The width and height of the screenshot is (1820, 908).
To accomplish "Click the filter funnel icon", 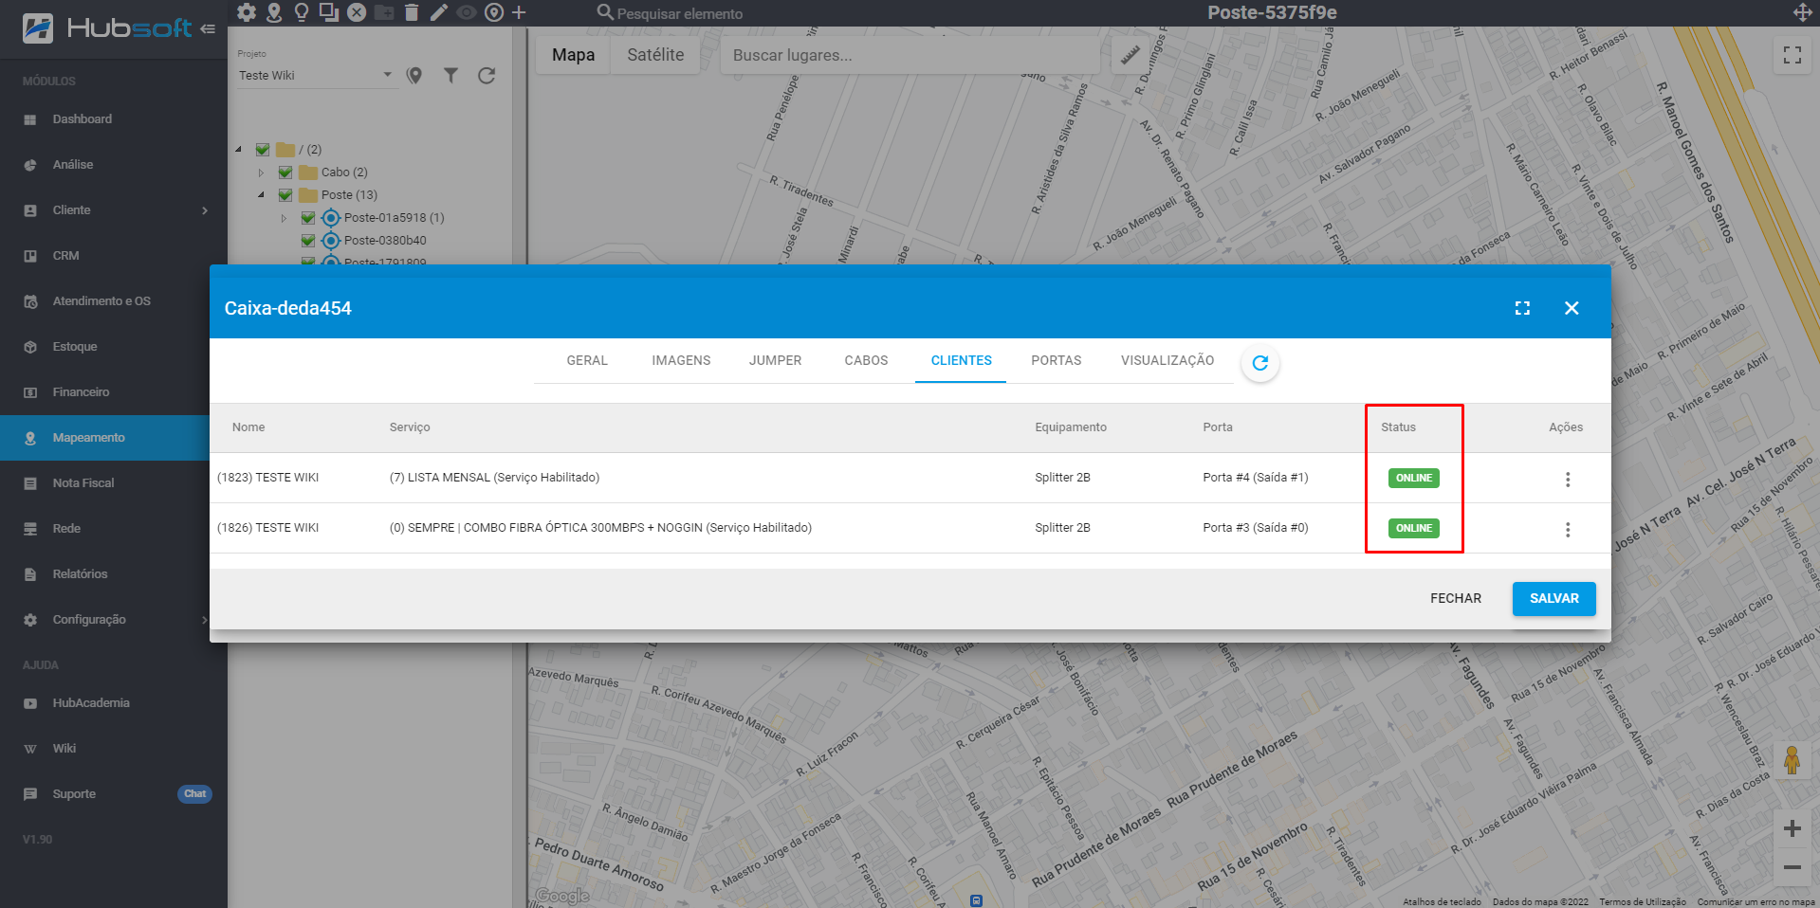I will (450, 76).
